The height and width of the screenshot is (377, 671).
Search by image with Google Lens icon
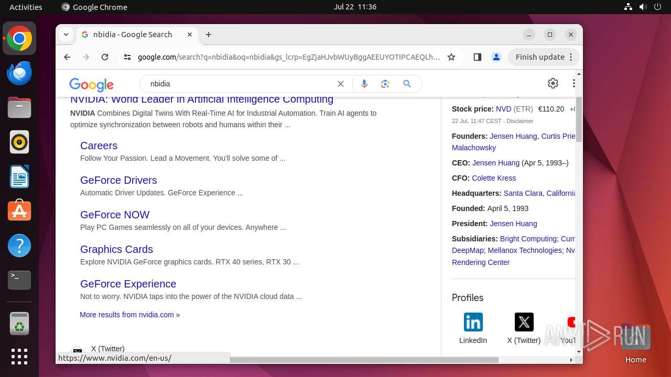pyautogui.click(x=385, y=84)
